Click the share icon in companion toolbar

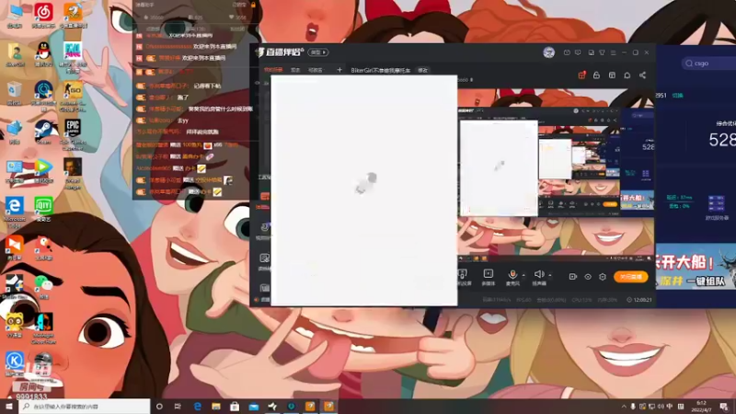coord(642,75)
